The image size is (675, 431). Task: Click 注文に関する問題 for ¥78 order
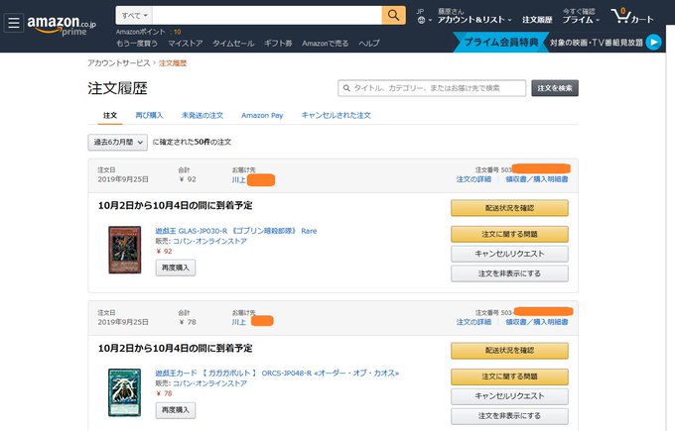coord(509,377)
